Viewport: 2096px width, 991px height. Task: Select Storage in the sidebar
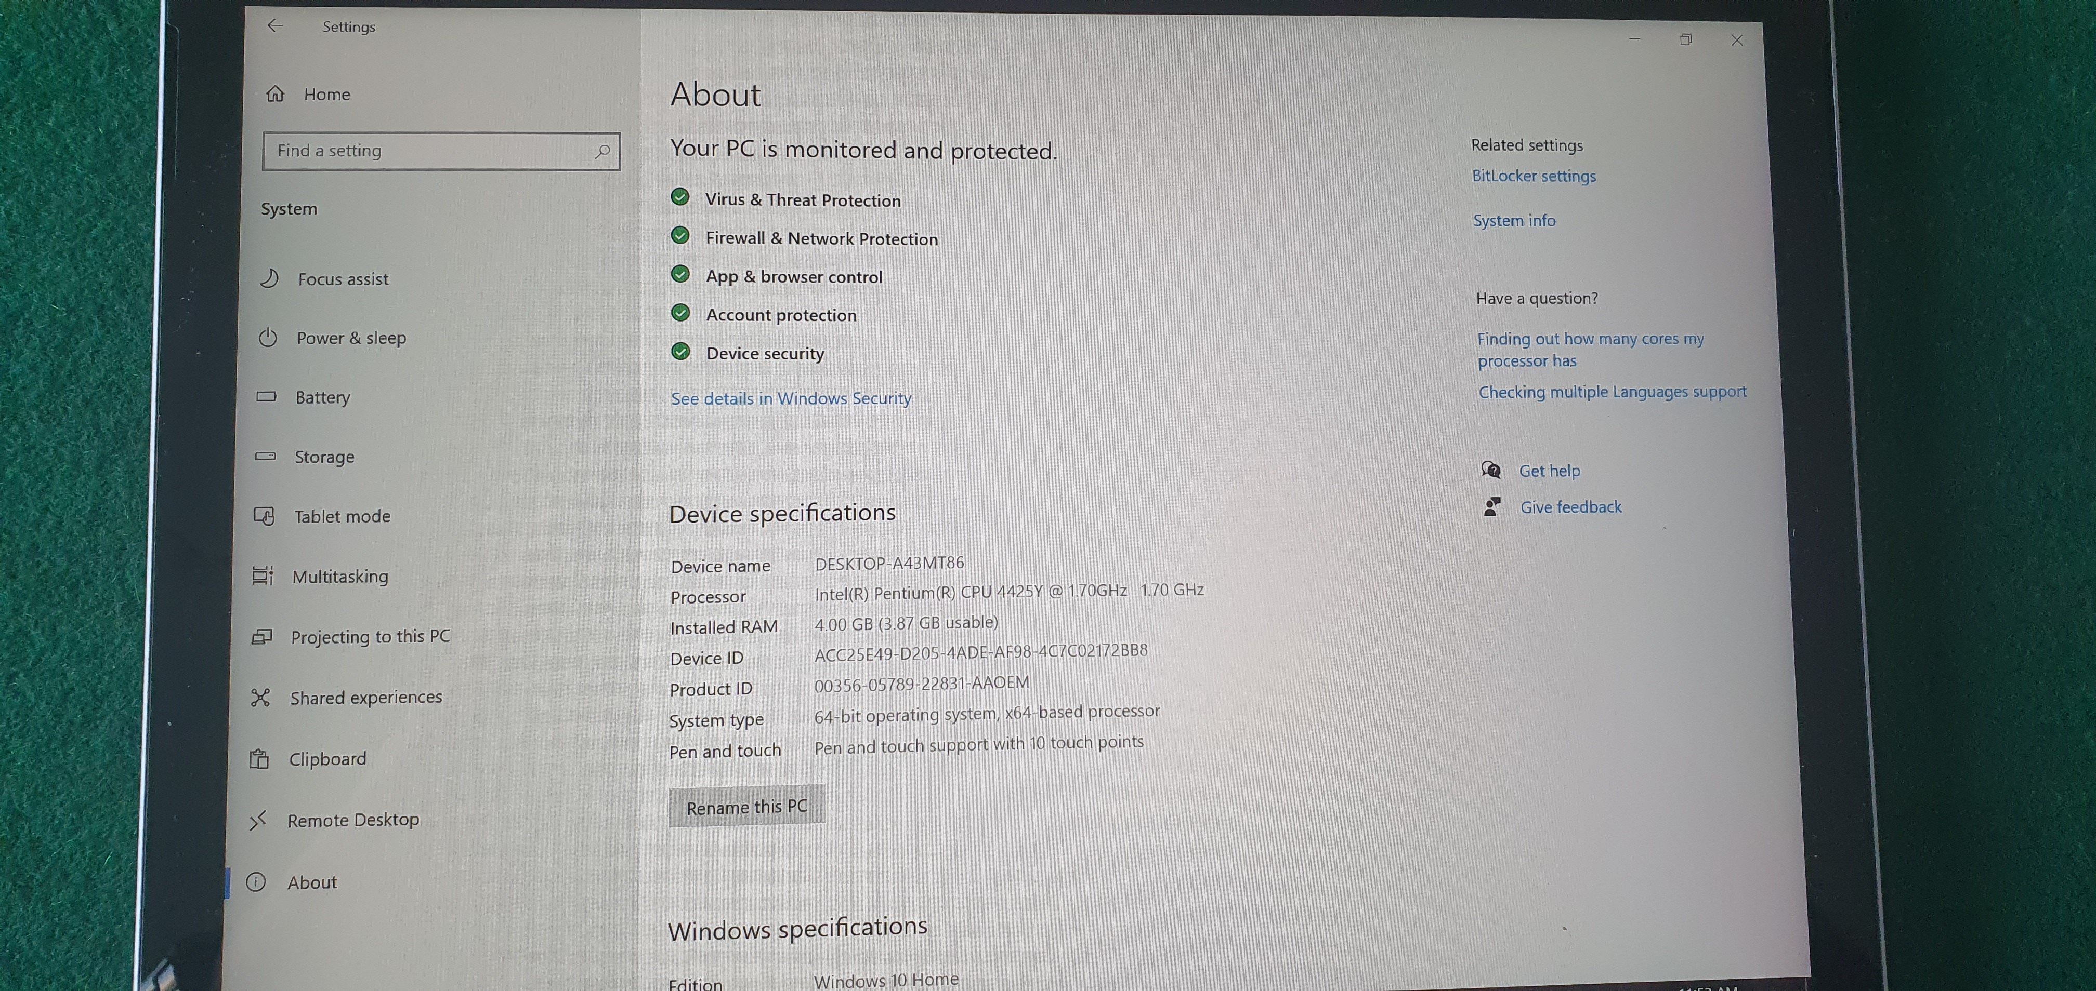coord(324,457)
